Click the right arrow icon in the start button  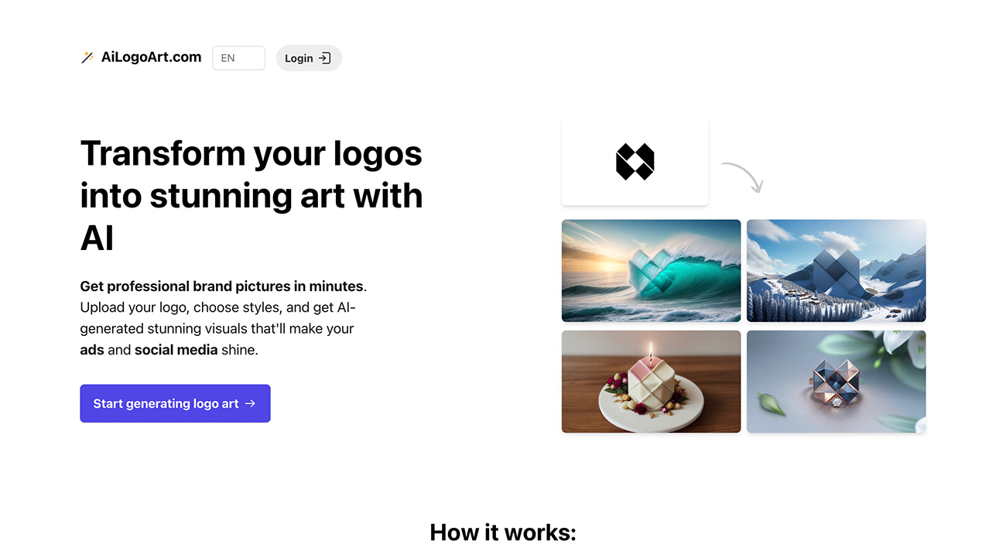click(250, 403)
